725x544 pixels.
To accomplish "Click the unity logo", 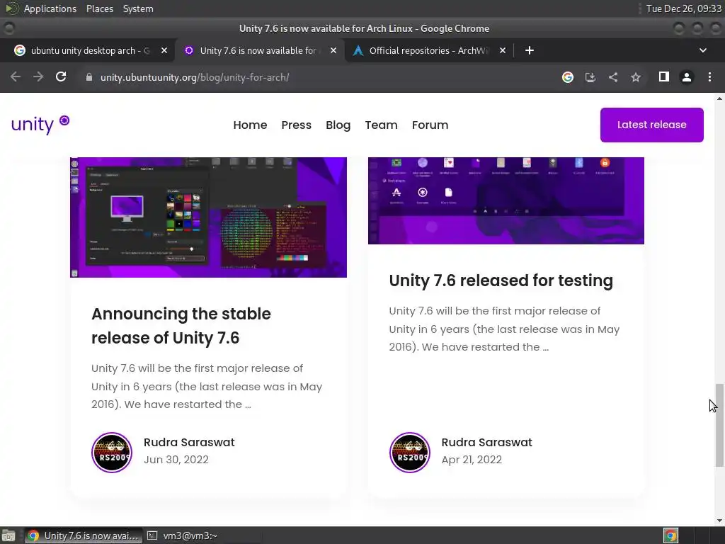I will 40,124.
